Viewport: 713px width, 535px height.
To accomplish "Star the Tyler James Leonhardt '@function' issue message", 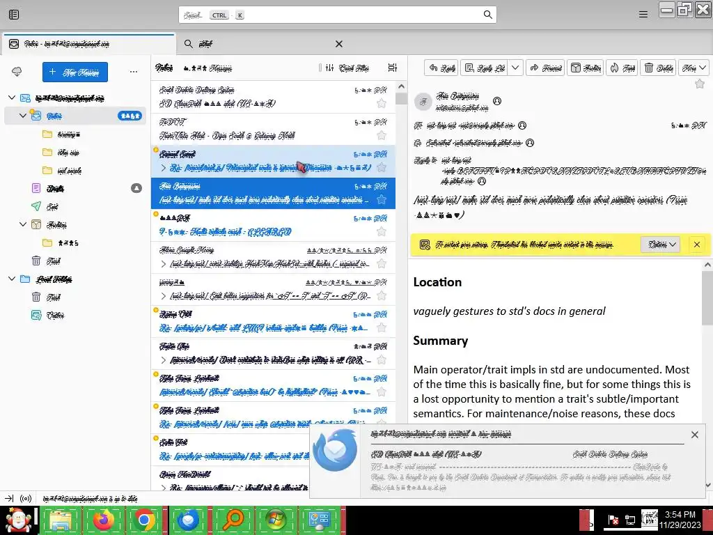I will point(382,391).
